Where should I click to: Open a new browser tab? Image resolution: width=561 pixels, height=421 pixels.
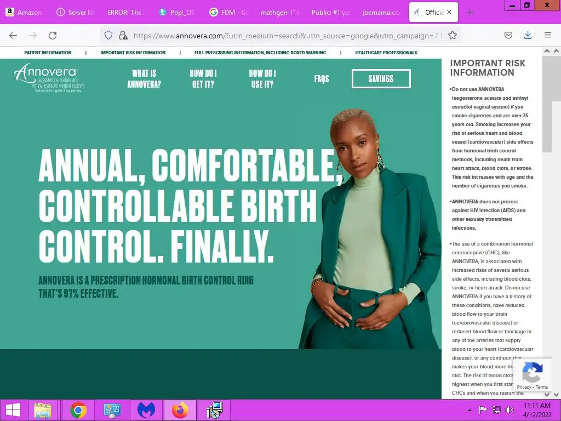tap(470, 13)
